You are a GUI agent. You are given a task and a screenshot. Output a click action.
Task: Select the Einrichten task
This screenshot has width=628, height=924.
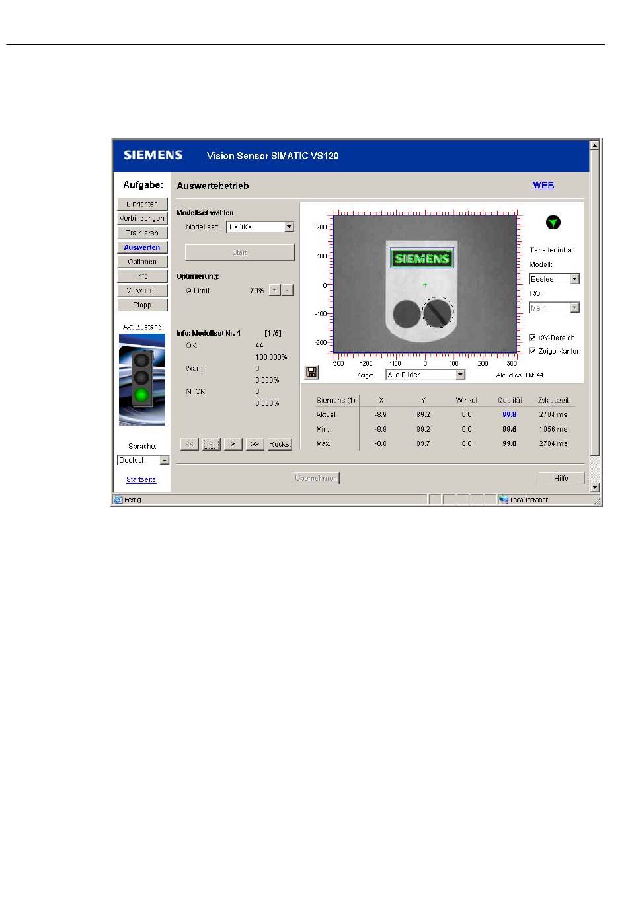142,204
